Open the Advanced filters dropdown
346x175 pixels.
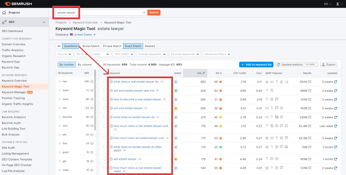point(217,54)
